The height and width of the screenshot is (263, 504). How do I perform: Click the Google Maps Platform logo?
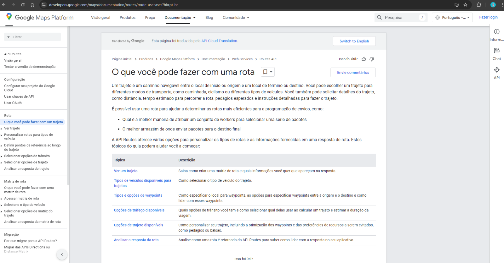coord(40,17)
